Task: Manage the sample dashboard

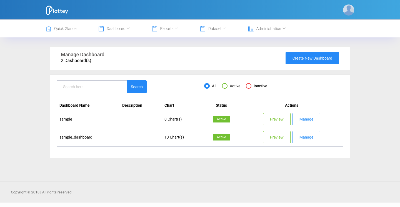Action: (x=306, y=119)
